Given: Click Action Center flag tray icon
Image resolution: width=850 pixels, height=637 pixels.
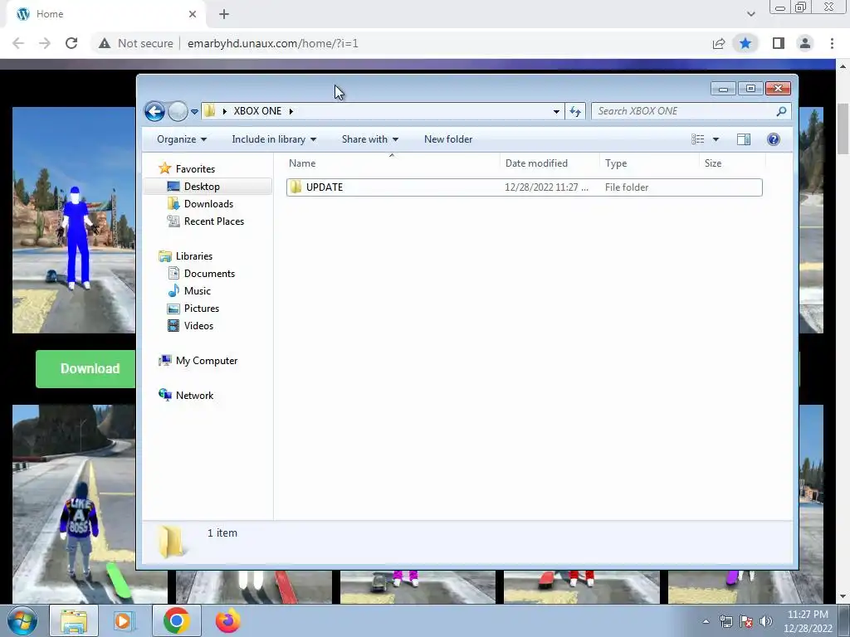Looking at the screenshot, I should (x=746, y=621).
